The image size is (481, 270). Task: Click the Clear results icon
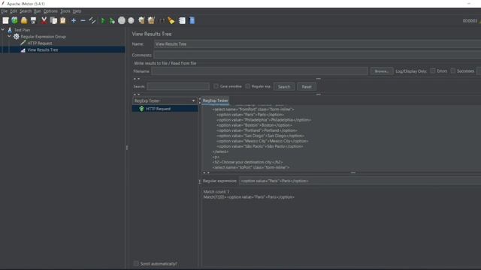(141, 20)
